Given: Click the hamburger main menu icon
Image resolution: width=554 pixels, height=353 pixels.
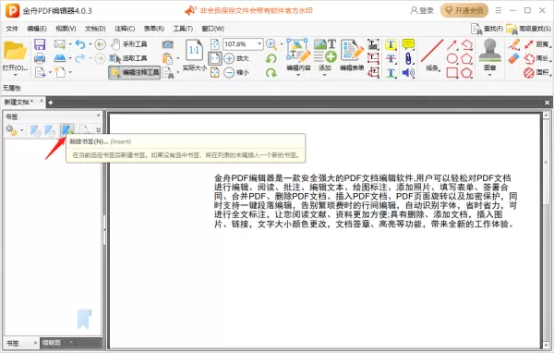Looking at the screenshot, I should point(499,10).
